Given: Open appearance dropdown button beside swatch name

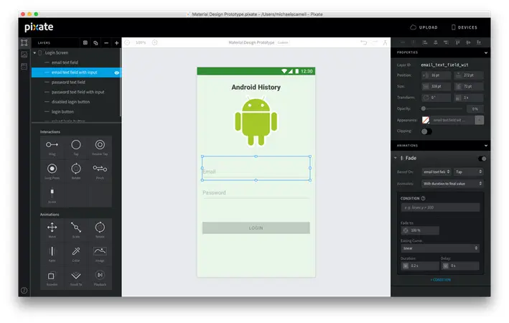Looking at the screenshot, I should click(x=479, y=120).
